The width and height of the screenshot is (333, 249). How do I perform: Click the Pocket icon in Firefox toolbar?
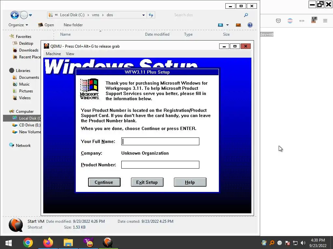[278, 21]
